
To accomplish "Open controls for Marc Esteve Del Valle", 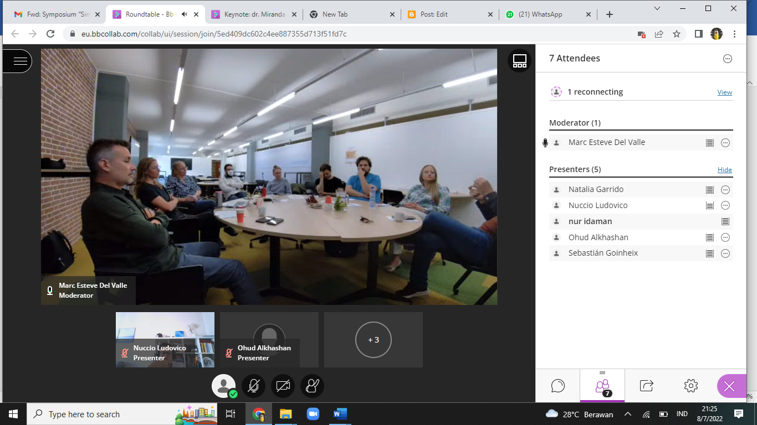I will click(725, 143).
